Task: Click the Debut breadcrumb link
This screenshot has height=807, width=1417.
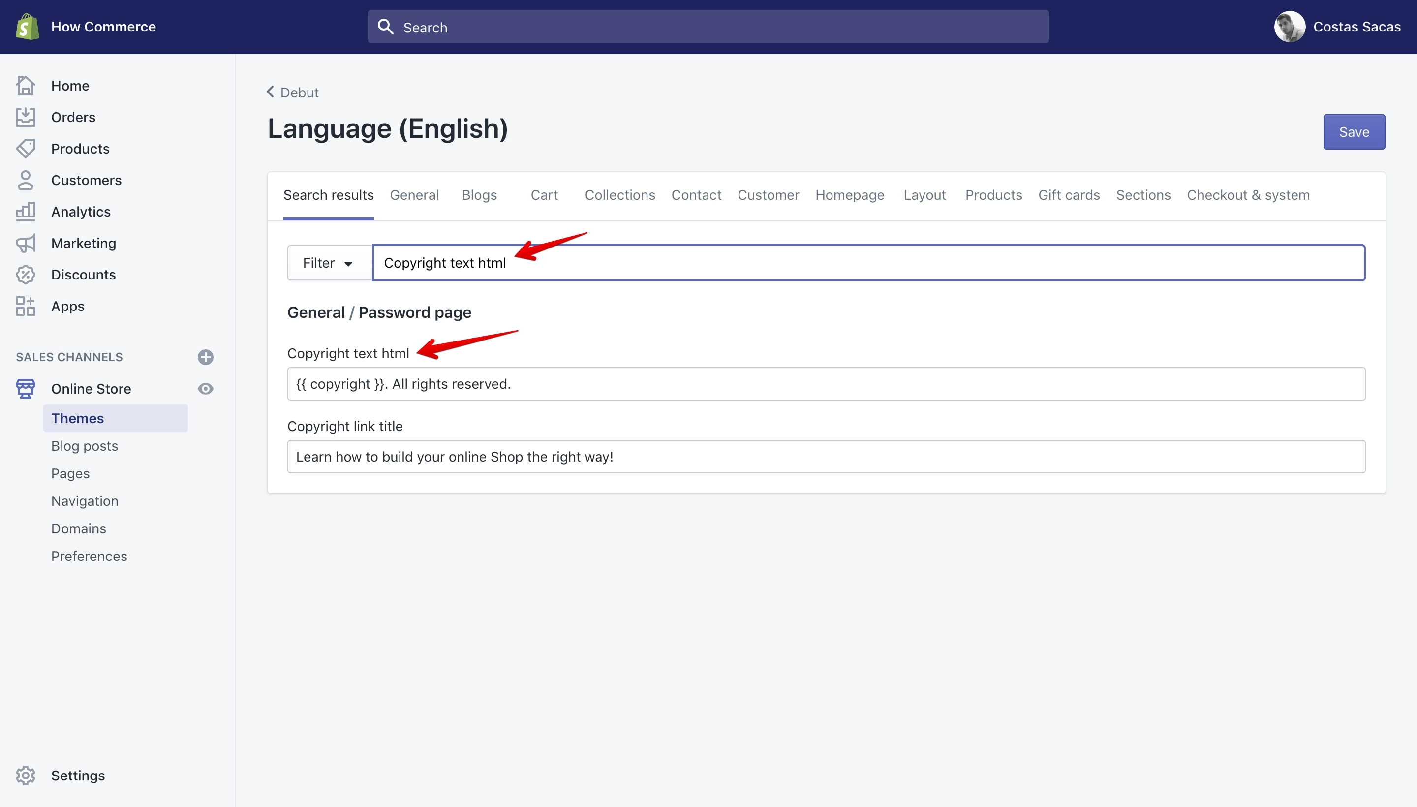Action: pos(299,93)
